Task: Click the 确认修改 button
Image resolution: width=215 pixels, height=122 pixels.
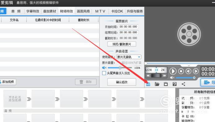Action: (x=121, y=82)
